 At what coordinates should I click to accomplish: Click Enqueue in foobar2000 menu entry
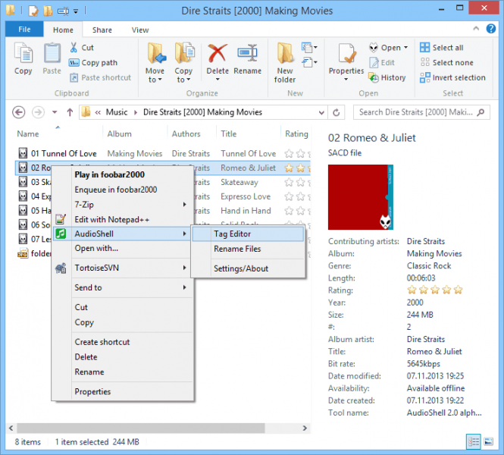coord(116,190)
